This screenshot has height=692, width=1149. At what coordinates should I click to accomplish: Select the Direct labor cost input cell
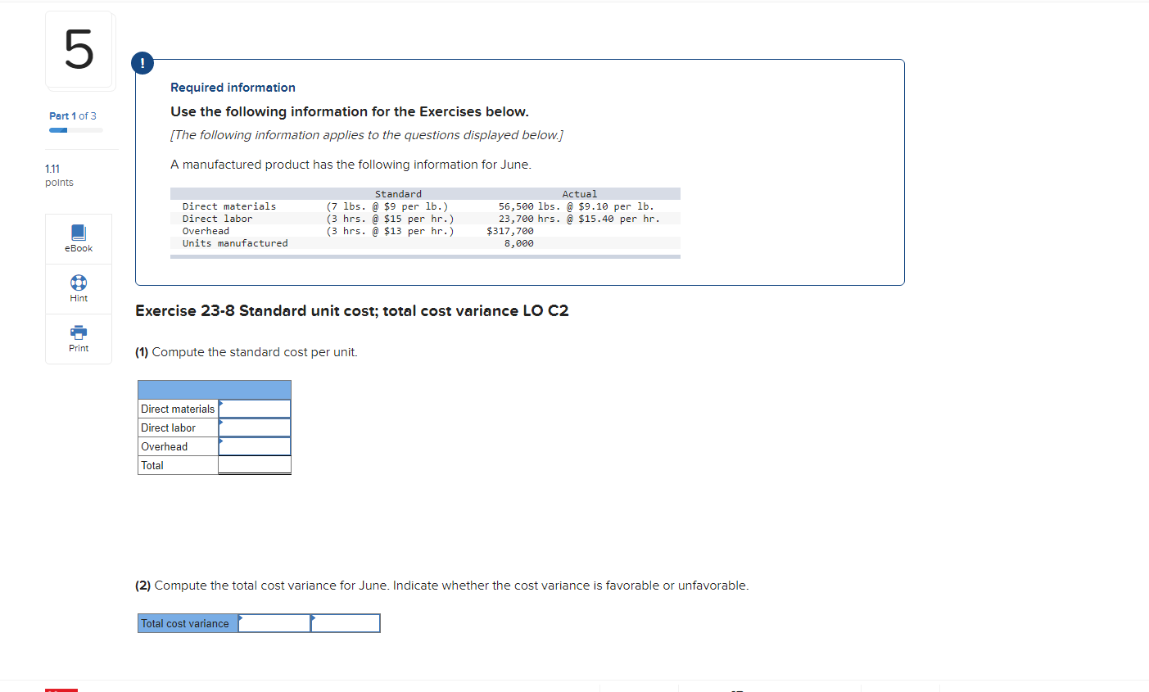pyautogui.click(x=255, y=427)
